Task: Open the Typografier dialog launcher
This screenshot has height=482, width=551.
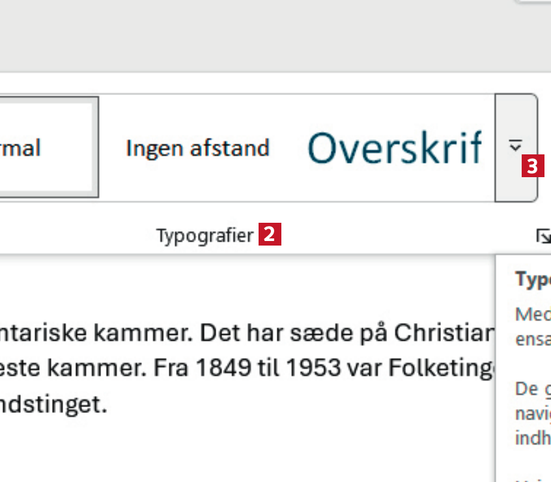Action: [x=543, y=236]
